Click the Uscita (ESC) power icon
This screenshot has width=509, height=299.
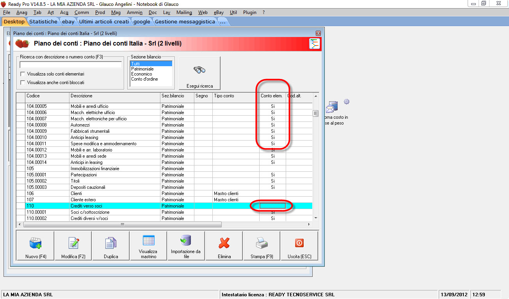pyautogui.click(x=299, y=243)
